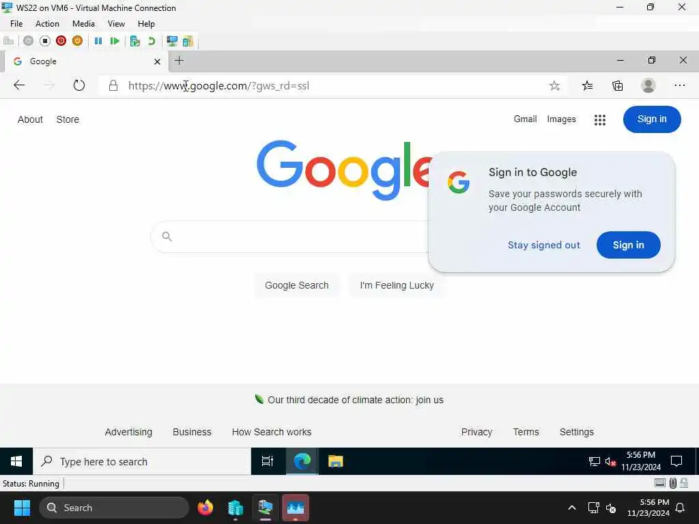
Task: Show hidden icons in the host tray
Action: (571, 508)
